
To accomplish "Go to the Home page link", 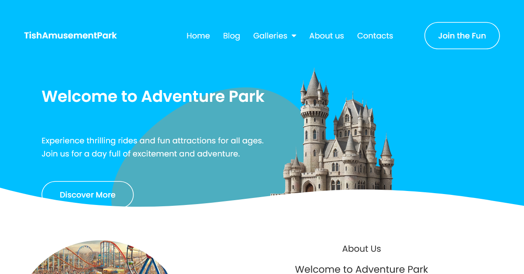I will click(198, 36).
